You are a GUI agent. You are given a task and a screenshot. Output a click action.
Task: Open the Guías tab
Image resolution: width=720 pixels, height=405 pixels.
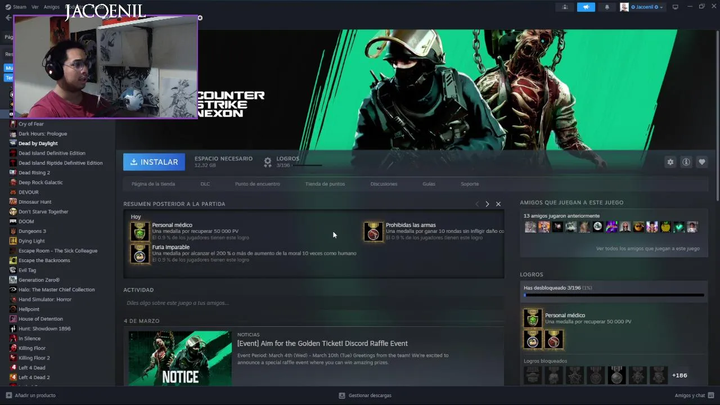tap(429, 184)
